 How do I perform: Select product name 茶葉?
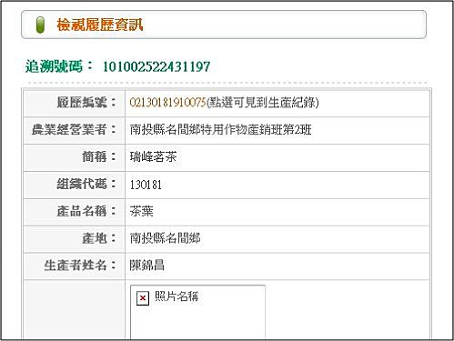[142, 211]
